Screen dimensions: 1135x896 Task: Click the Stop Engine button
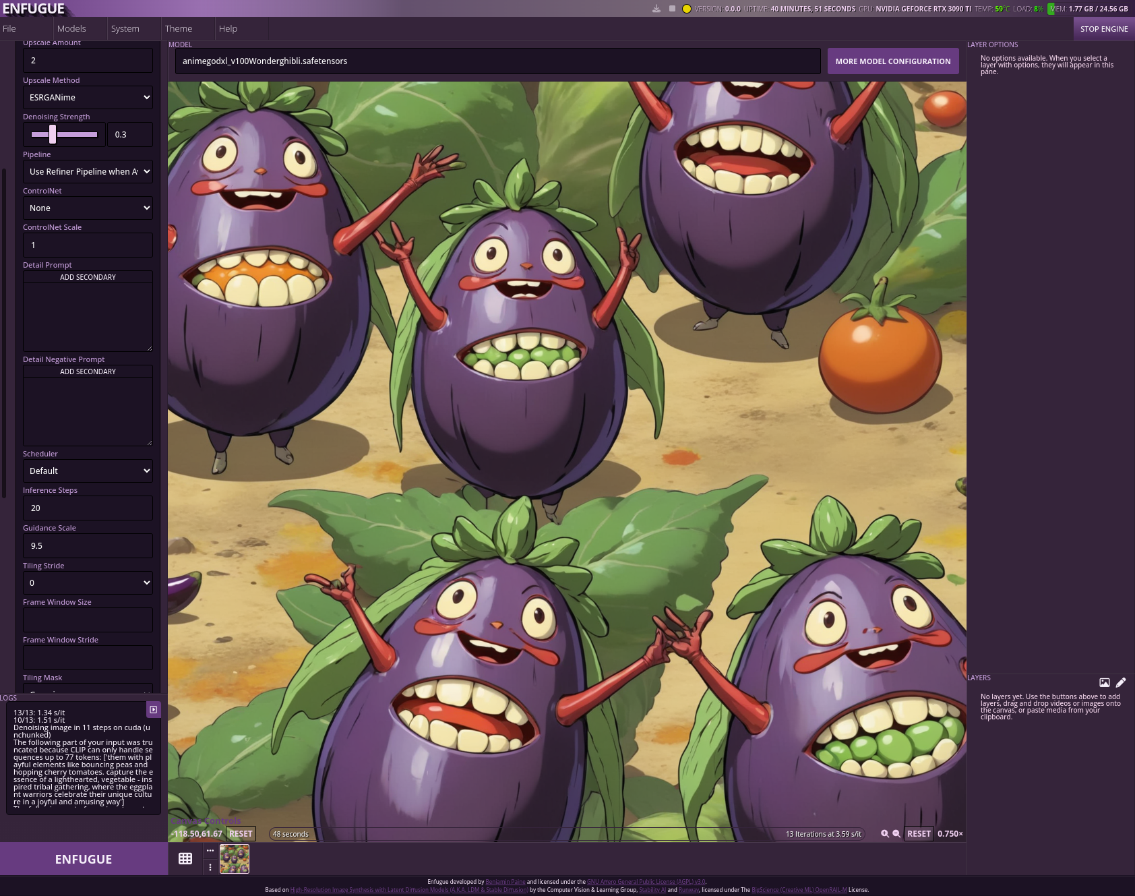pyautogui.click(x=1104, y=29)
